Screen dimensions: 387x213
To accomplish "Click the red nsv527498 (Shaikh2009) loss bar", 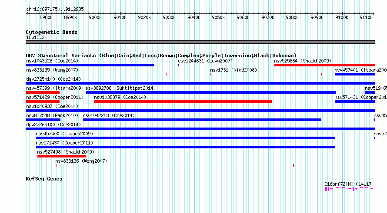I will pos(62,156).
